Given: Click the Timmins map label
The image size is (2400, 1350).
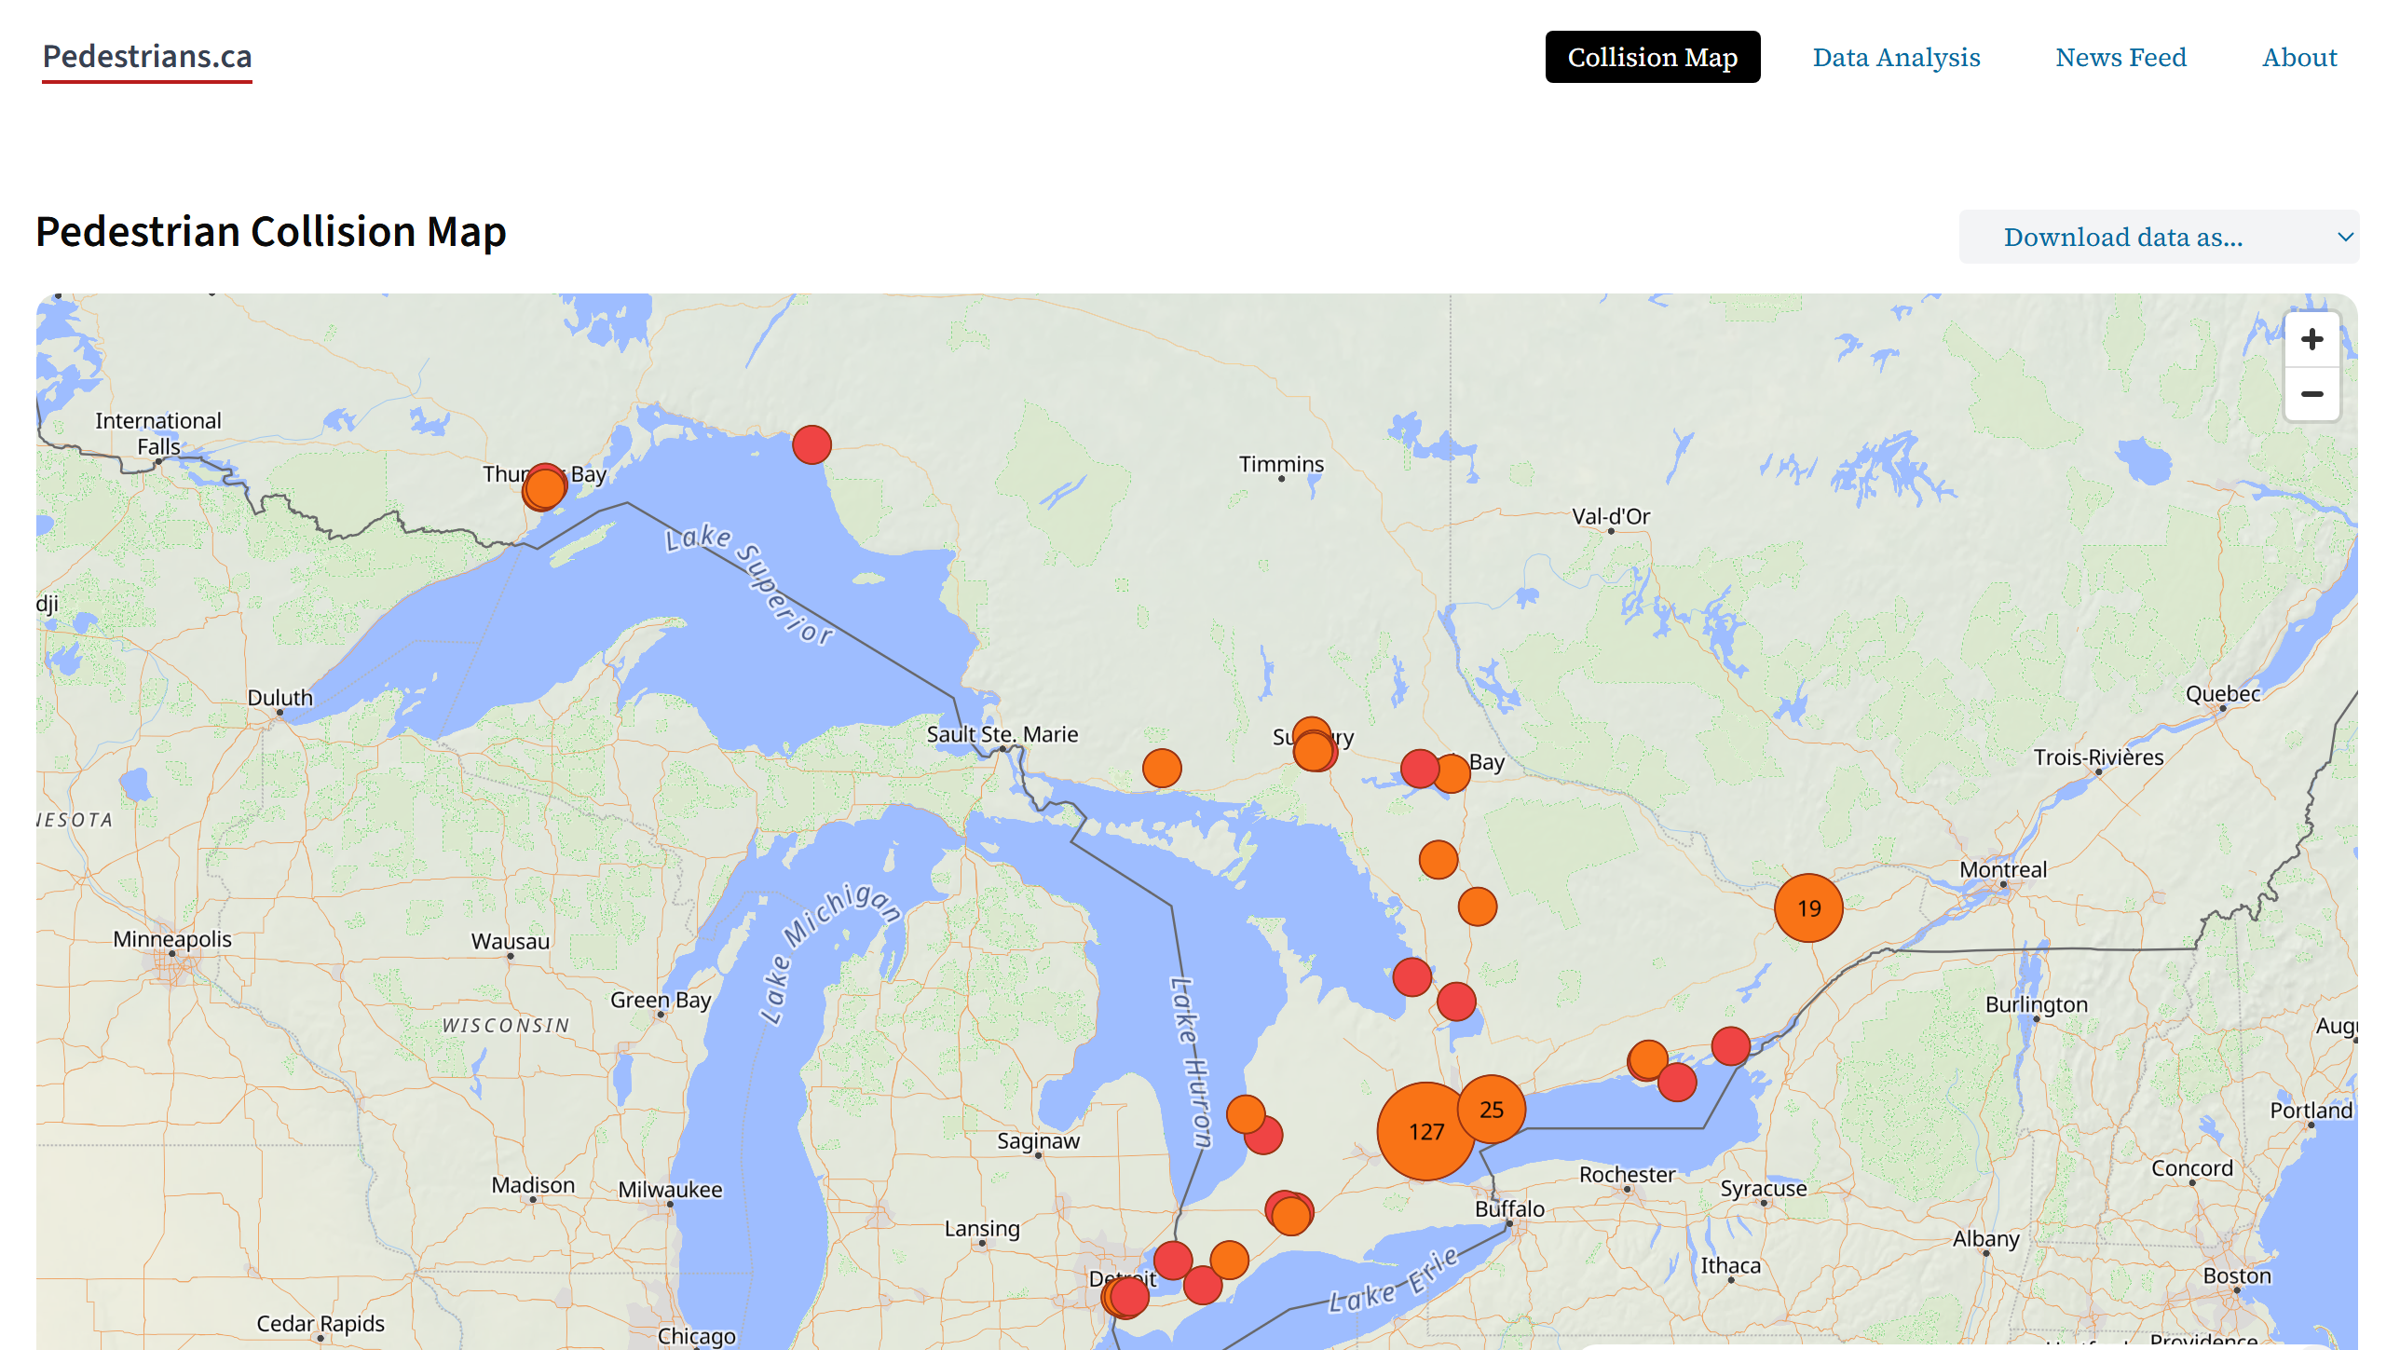Looking at the screenshot, I should tap(1281, 464).
